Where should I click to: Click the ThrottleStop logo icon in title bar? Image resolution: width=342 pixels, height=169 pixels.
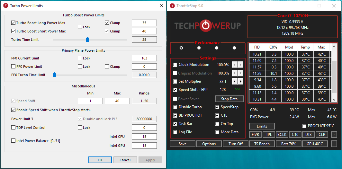tap(172, 6)
